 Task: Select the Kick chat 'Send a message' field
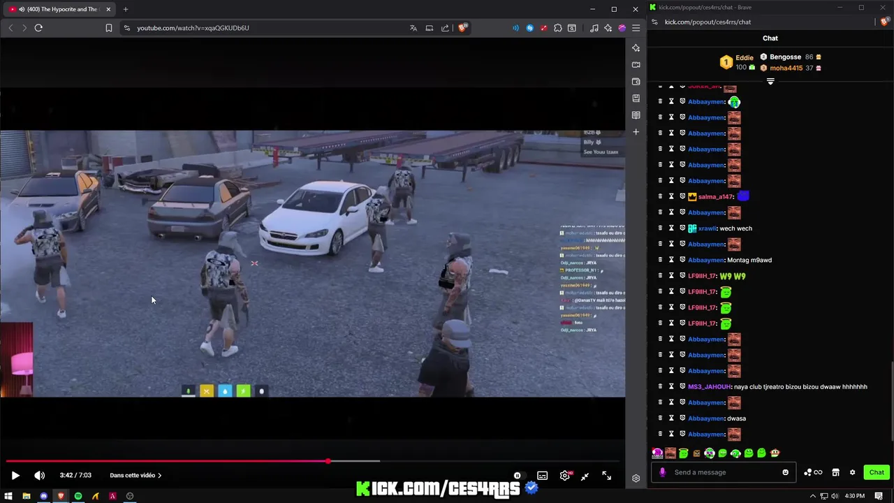point(724,472)
